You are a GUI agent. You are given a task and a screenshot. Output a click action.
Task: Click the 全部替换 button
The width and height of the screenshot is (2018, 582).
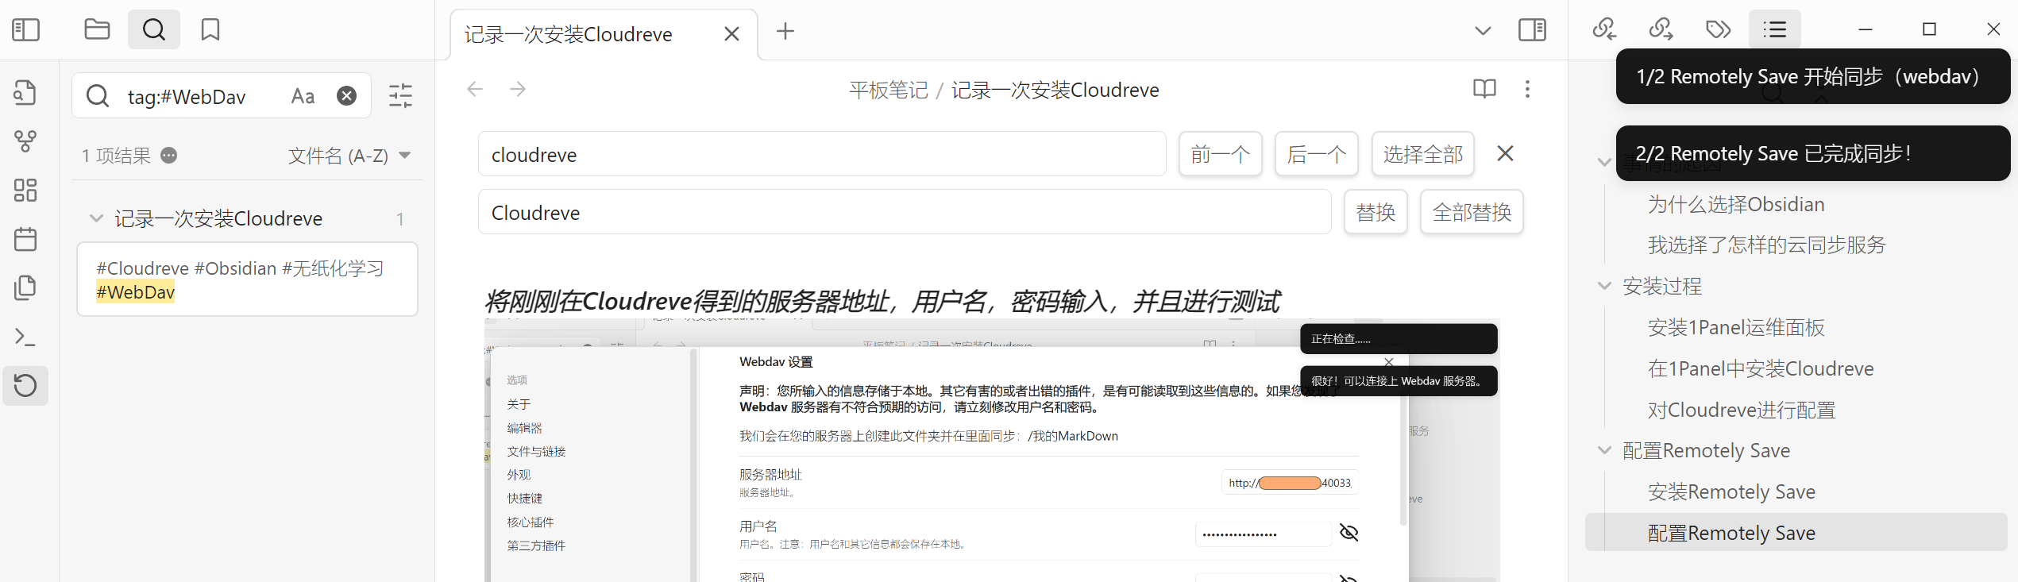click(x=1472, y=212)
